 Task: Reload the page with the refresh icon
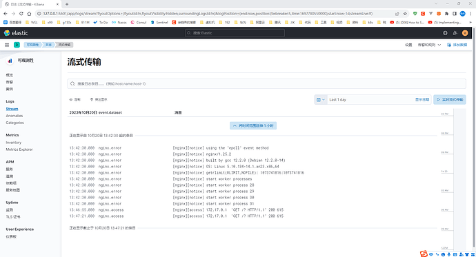coord(21,14)
